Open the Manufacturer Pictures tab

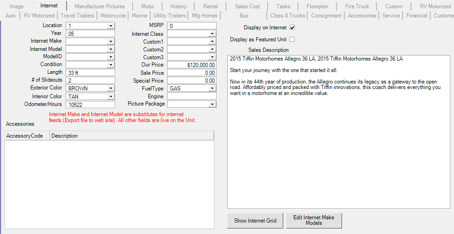(x=100, y=6)
